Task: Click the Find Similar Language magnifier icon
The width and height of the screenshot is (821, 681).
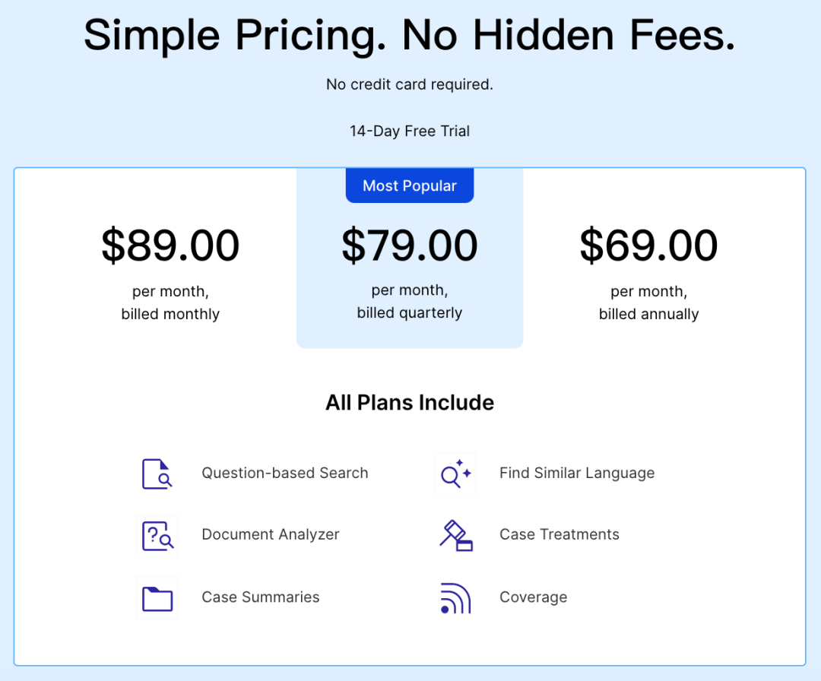Action: (455, 474)
